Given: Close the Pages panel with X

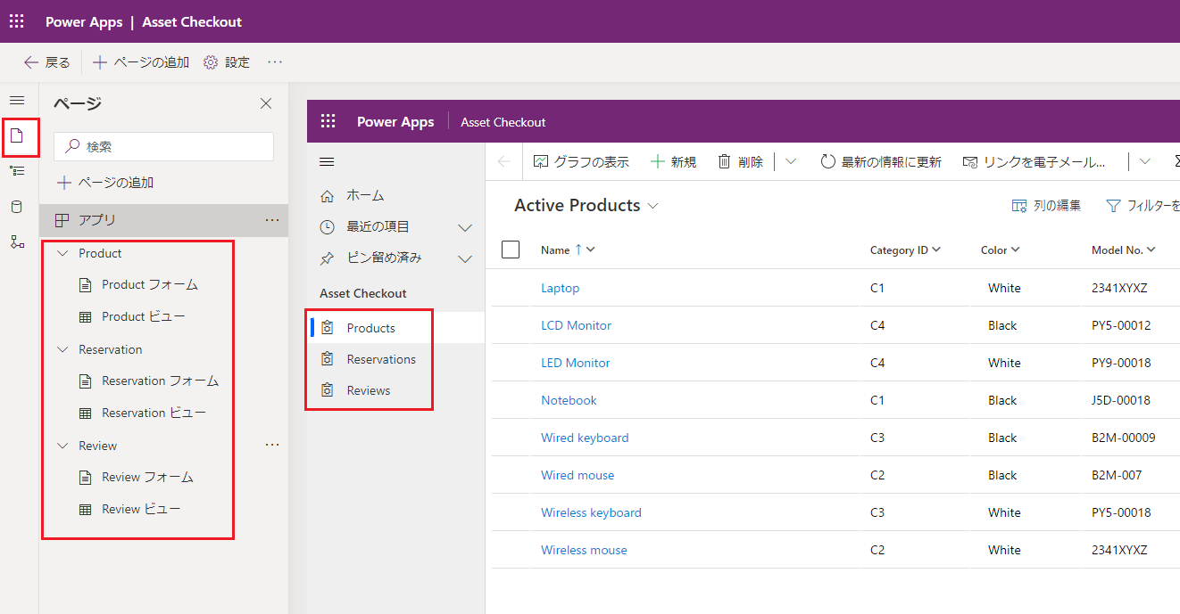Looking at the screenshot, I should point(266,103).
